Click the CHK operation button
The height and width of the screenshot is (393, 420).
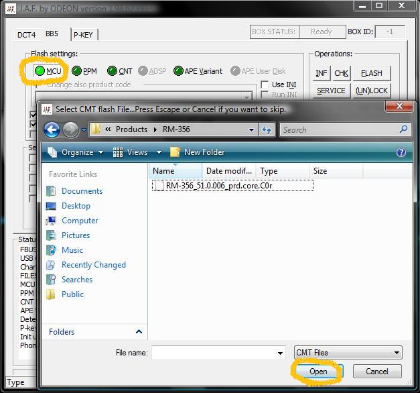pos(341,73)
